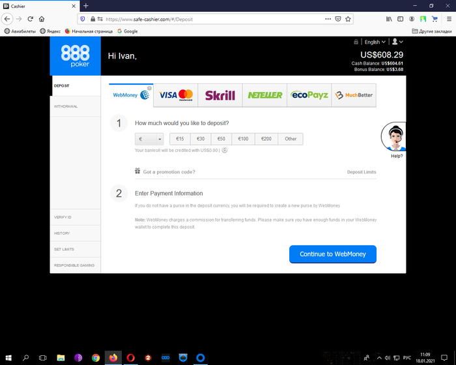Click the shopping cart extension icon
This screenshot has width=456, height=365.
(435, 19)
